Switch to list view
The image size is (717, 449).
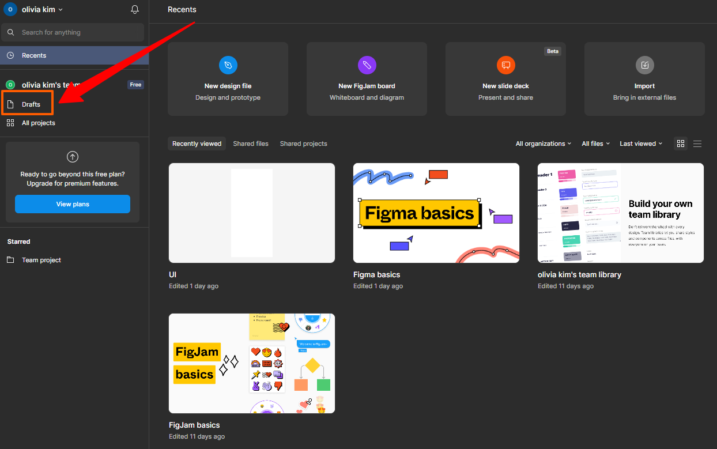pyautogui.click(x=697, y=144)
